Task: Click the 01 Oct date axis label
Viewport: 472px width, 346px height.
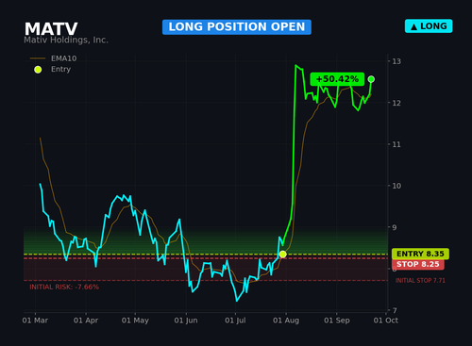Action: pyautogui.click(x=386, y=321)
